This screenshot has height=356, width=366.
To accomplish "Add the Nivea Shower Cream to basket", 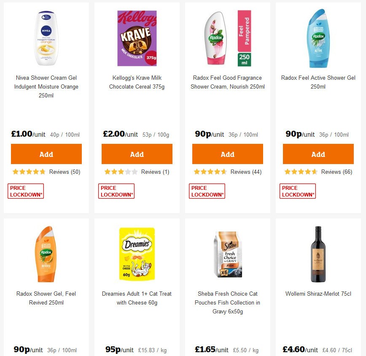I will point(46,154).
